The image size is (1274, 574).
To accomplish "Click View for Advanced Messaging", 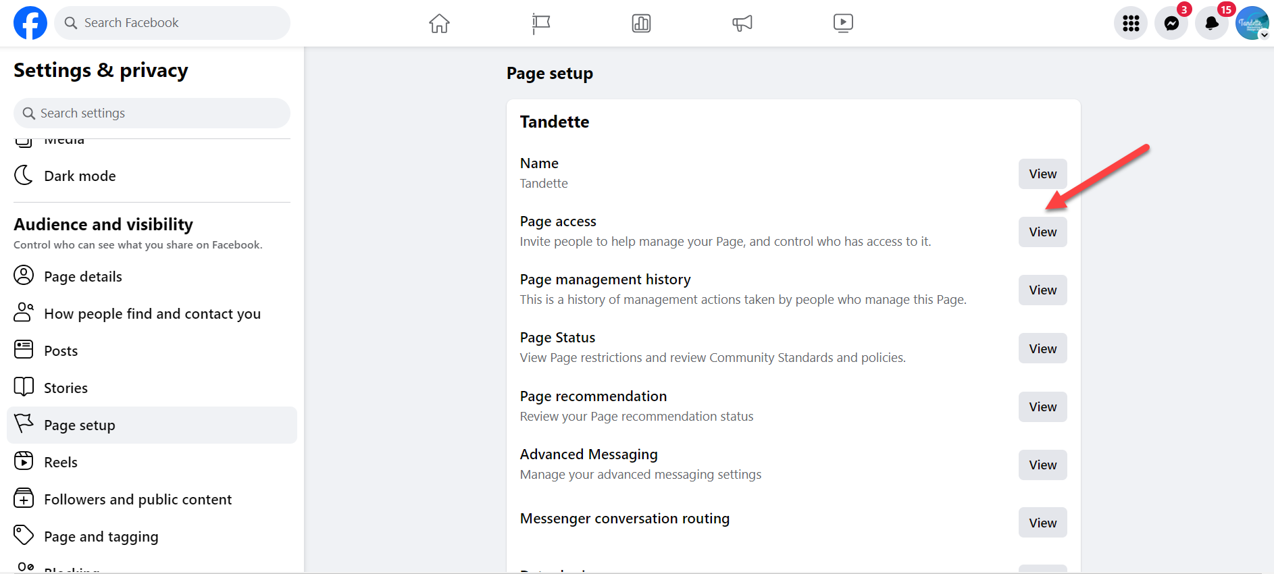I will pyautogui.click(x=1043, y=465).
